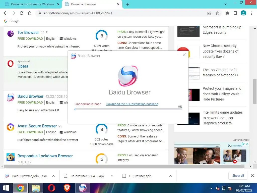257x193 pixels.
Task: Open the UCBrowser.apk download item
Action: pos(137,176)
